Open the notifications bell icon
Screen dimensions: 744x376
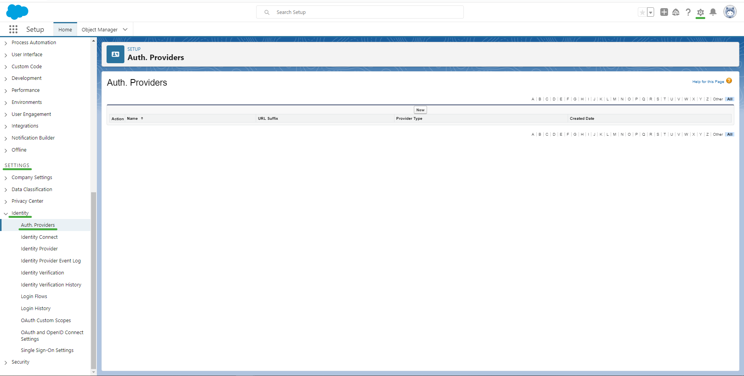(713, 12)
